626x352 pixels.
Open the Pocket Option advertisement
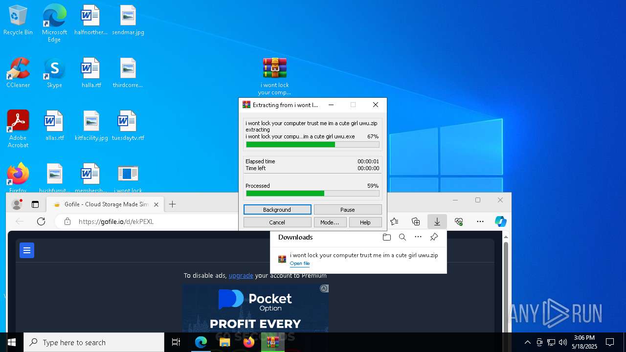tap(255, 308)
